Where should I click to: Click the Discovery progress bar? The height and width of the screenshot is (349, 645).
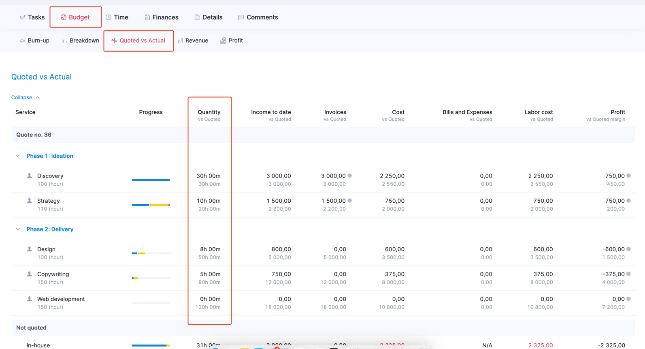tap(151, 180)
